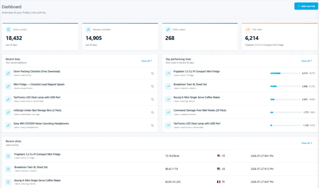Copy the mDesign Under-Bed Storage Bins link
This screenshot has height=188, width=319.
coord(152,113)
